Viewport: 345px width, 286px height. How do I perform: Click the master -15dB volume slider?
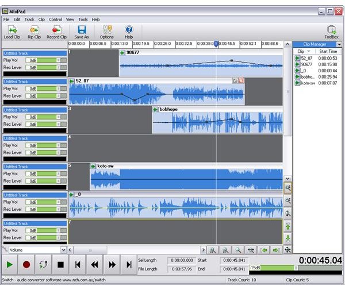coord(296,268)
